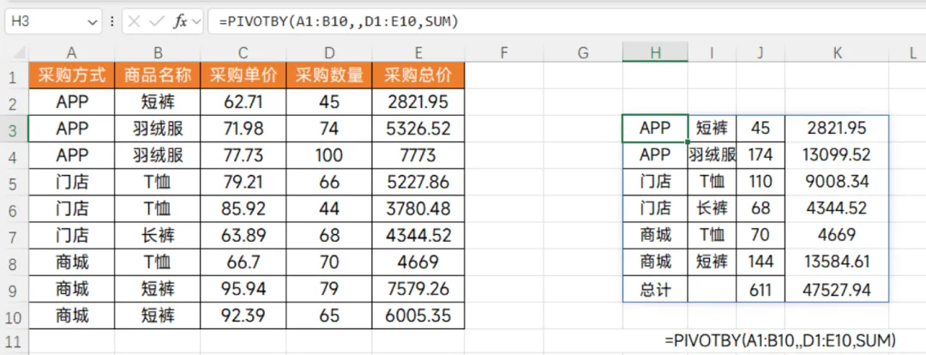Viewport: 926px width, 355px height.
Task: Click cell with value 66.7
Action: pyautogui.click(x=244, y=262)
